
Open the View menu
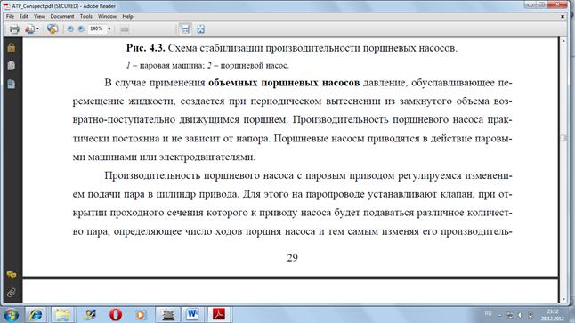click(x=39, y=17)
